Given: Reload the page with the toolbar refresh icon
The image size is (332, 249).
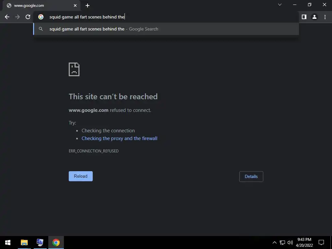Looking at the screenshot, I should tap(28, 17).
